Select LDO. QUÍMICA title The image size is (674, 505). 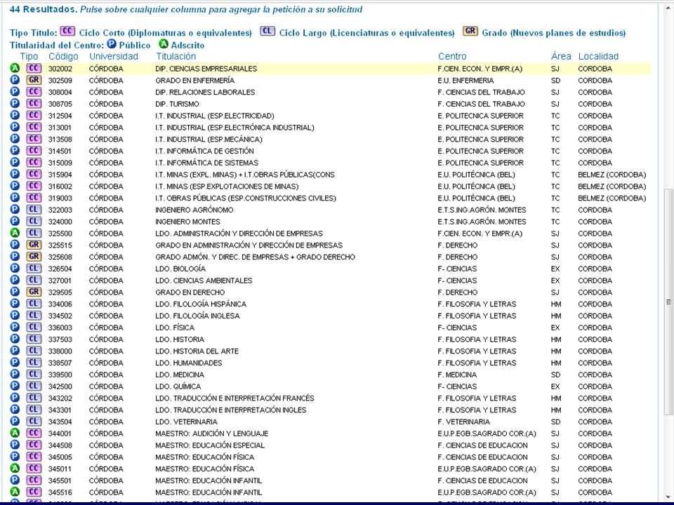[x=178, y=386]
